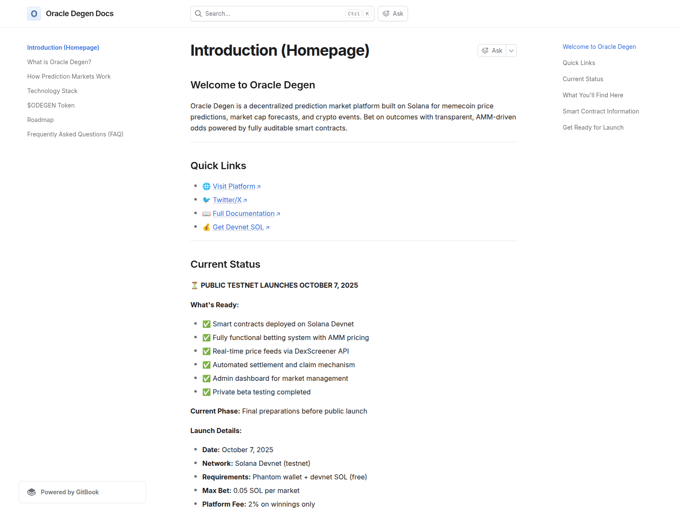Jump to Current Status in outline

(x=583, y=79)
